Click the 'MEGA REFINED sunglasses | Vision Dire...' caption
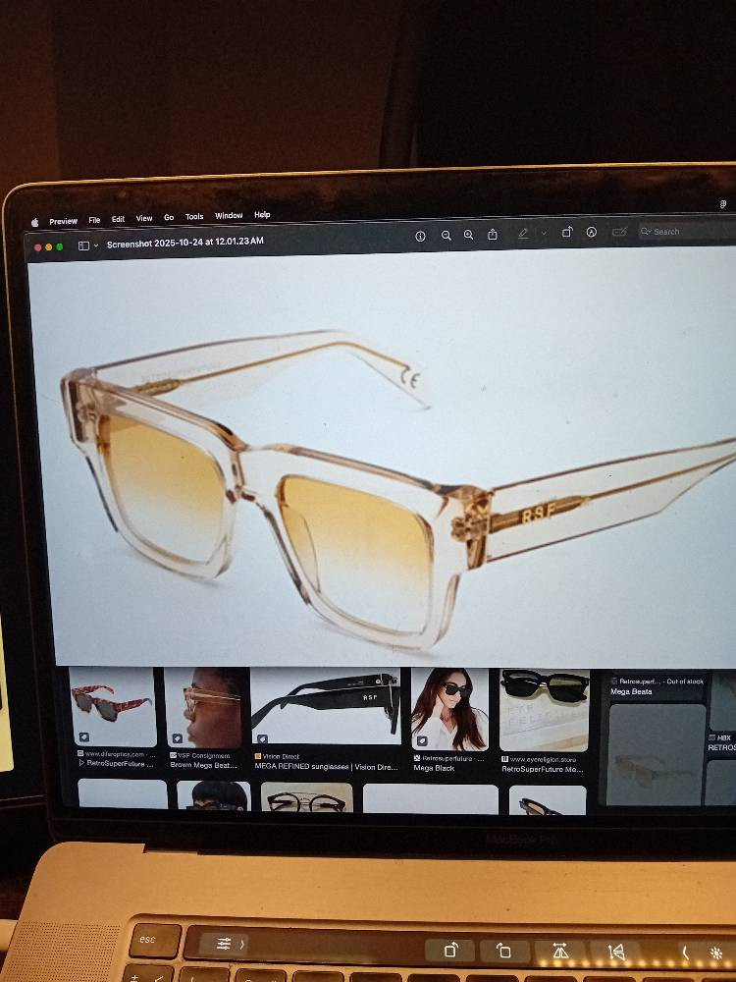The image size is (736, 982). coord(326,767)
